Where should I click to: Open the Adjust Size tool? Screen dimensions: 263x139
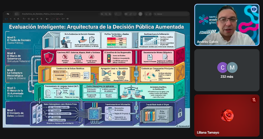(41, 19)
